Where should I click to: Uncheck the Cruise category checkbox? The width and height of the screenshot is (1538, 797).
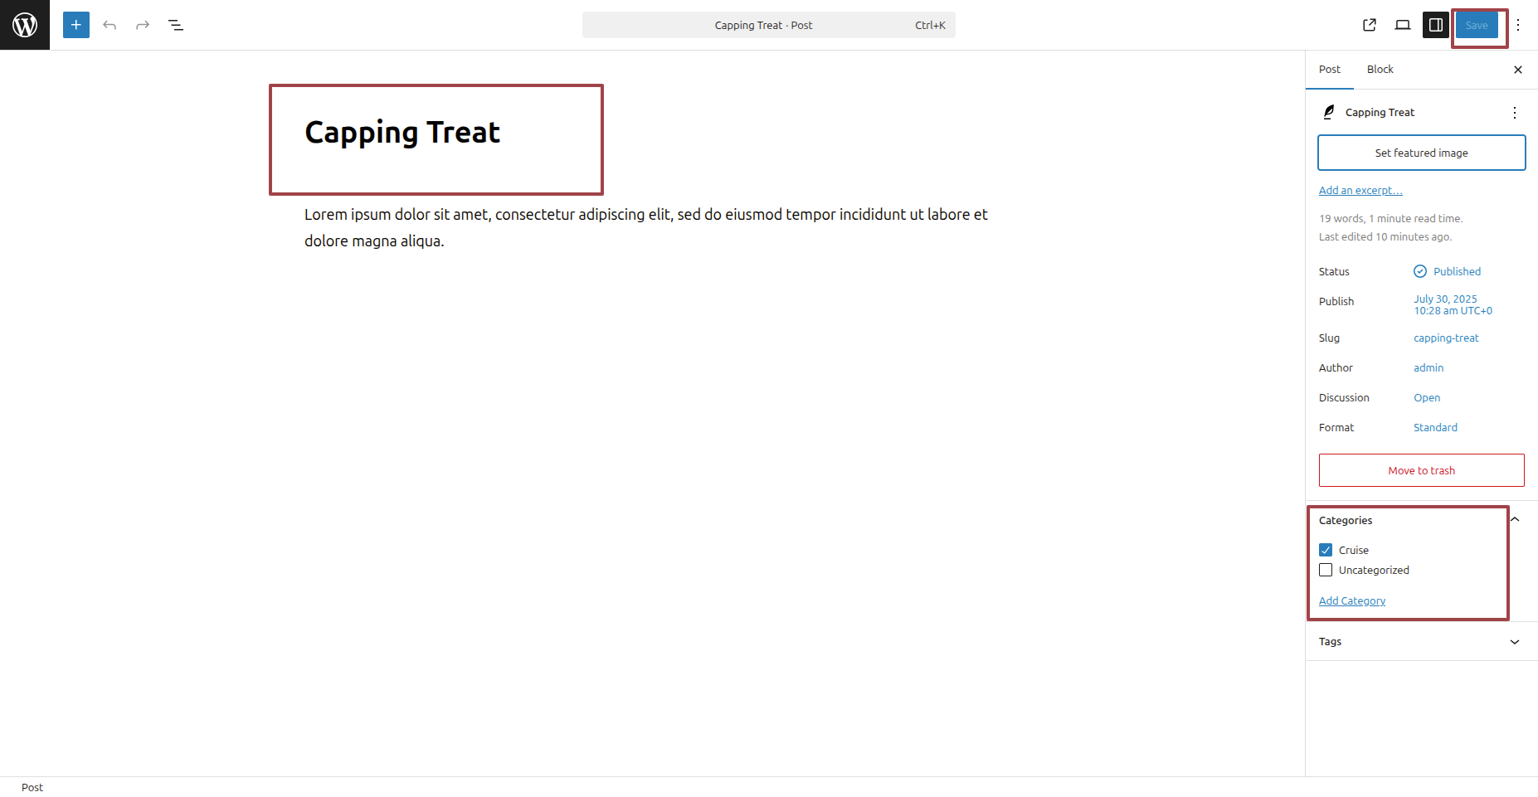tap(1326, 550)
